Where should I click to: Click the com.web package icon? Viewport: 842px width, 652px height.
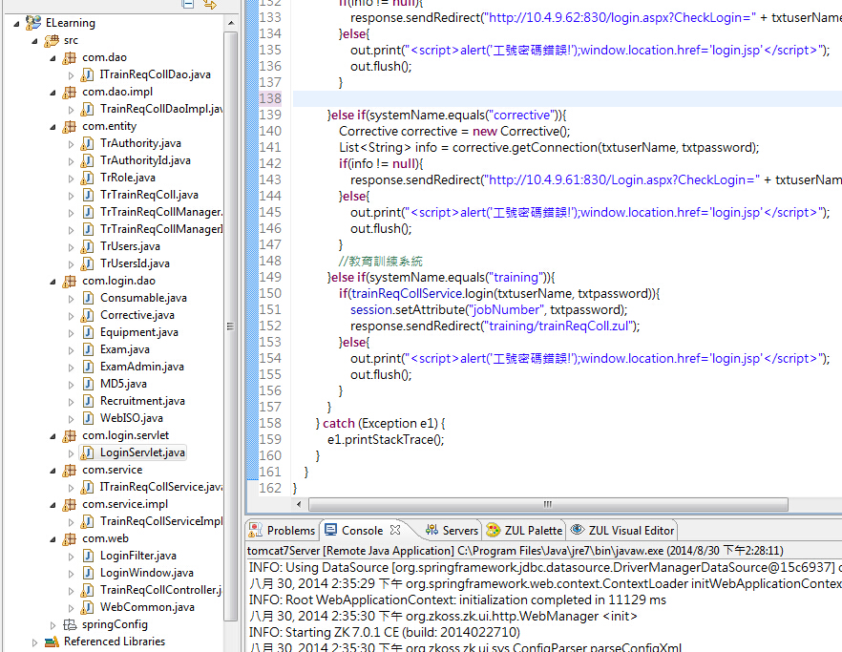[x=70, y=538]
